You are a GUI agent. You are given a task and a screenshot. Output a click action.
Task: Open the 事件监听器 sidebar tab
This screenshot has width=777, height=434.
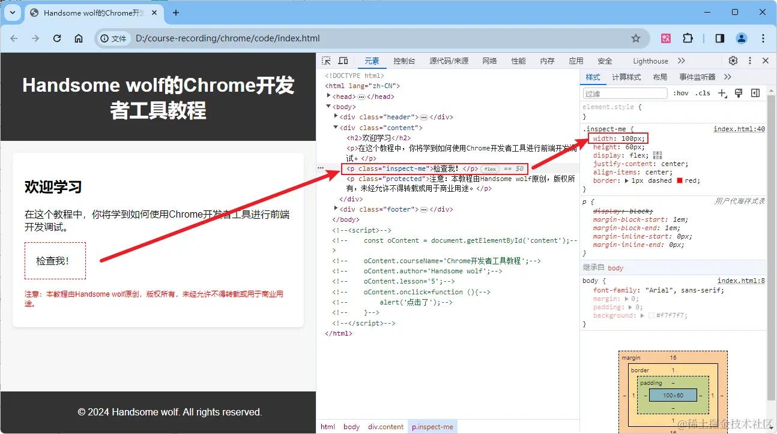coord(697,77)
